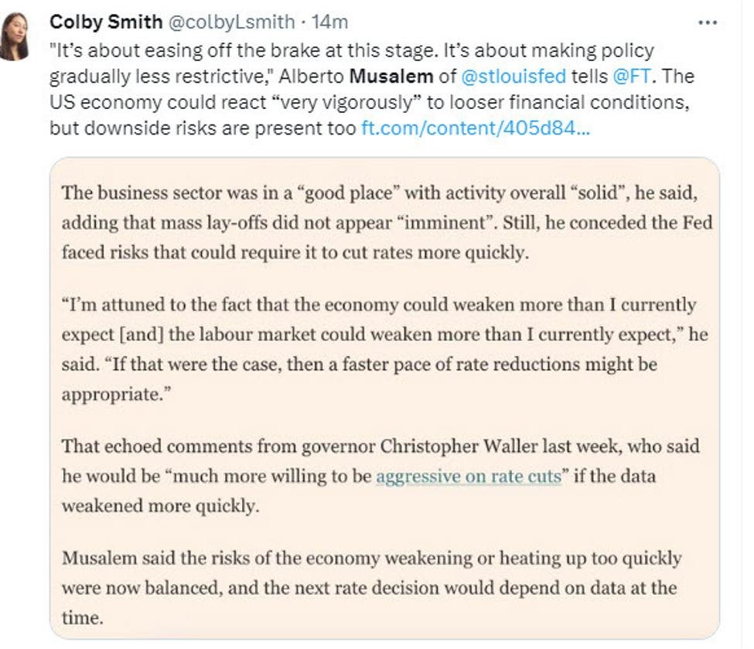Open the Colby Smith display name
The height and width of the screenshot is (649, 754).
[105, 22]
